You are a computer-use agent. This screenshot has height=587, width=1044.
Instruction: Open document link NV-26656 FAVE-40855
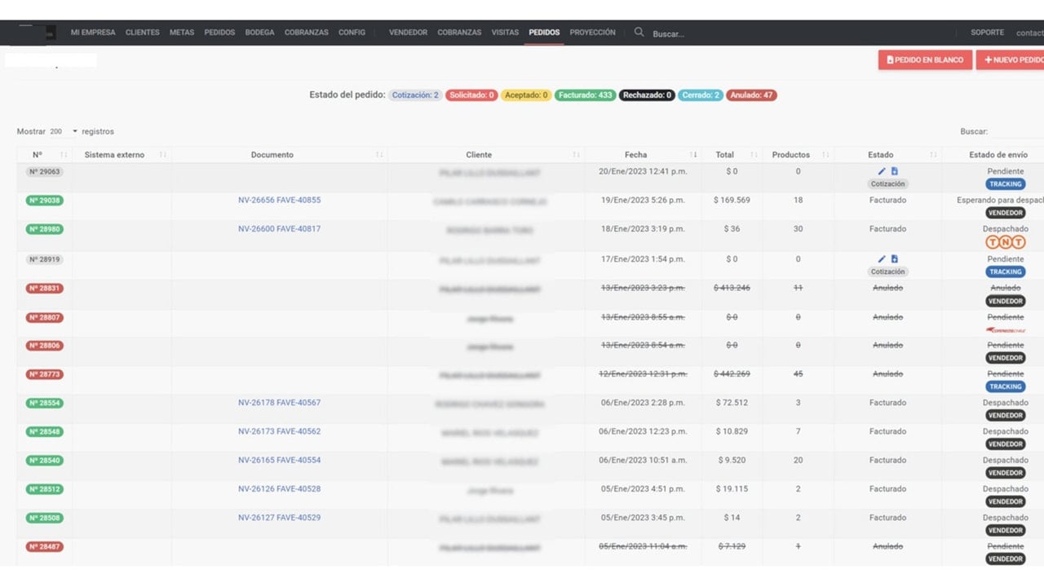pos(279,201)
